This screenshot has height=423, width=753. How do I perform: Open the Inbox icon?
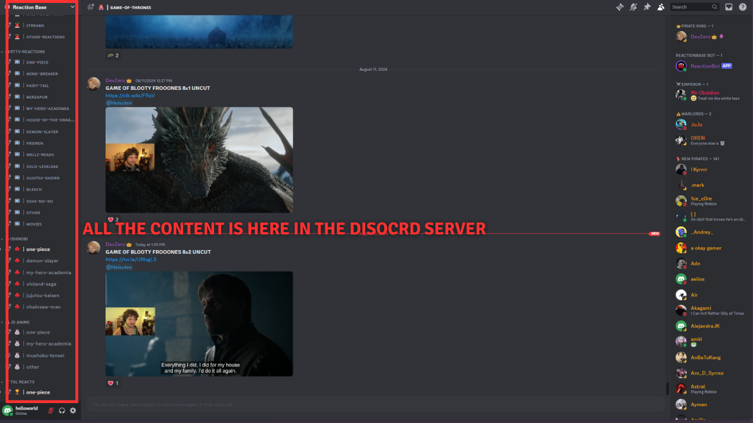point(729,7)
